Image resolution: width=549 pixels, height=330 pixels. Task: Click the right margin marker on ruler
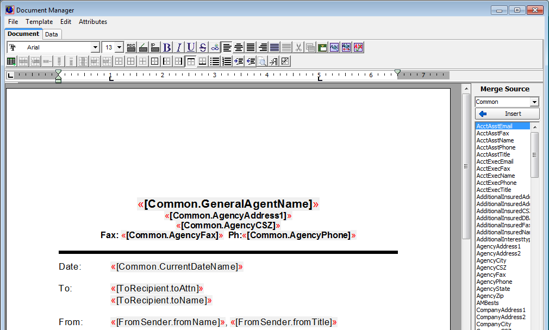coord(397,72)
